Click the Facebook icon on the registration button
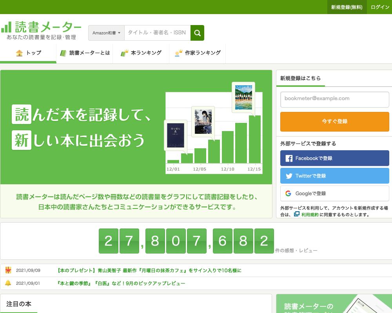 pos(289,158)
